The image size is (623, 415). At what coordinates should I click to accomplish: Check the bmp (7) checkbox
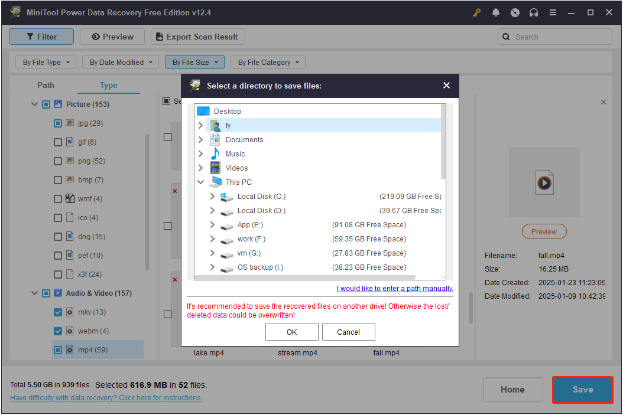tap(57, 180)
